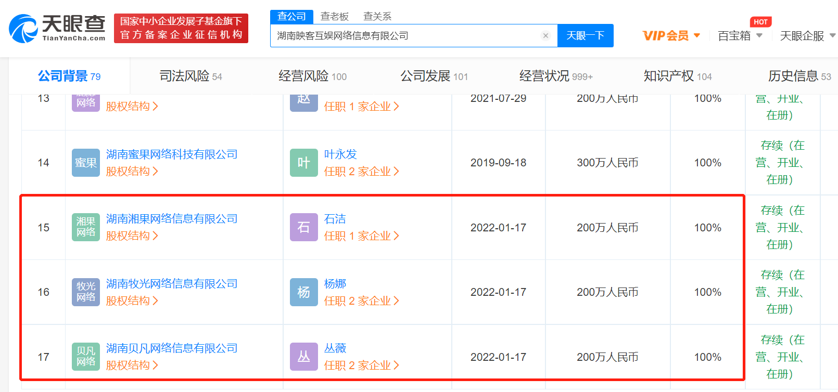
Task: Click the TianYanCha logo
Action: [57, 28]
